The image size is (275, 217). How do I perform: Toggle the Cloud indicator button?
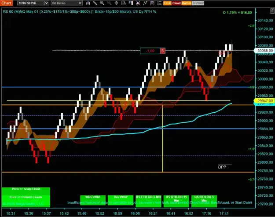[x=176, y=3]
